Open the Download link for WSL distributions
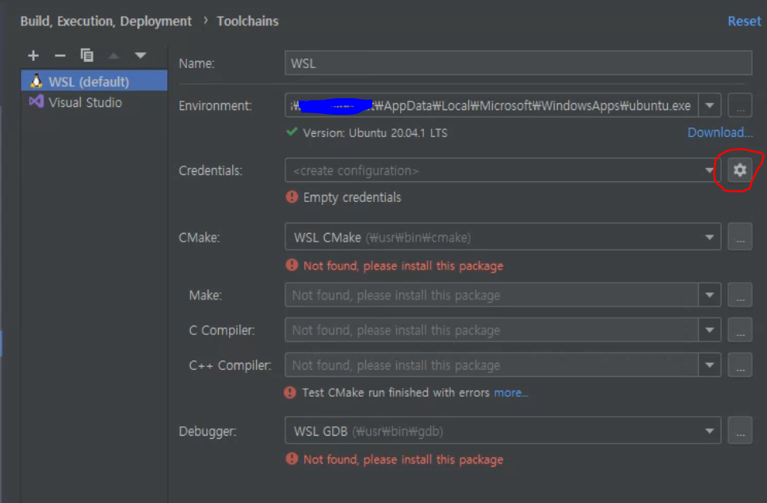767x503 pixels. (719, 132)
